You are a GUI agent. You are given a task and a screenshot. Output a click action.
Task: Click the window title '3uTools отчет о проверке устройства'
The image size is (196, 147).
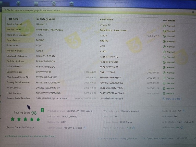(25, 10)
